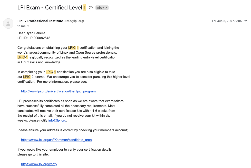Click highlighted LPIC-1 in Congratulations sentence
251x168 pixels.
(73, 47)
